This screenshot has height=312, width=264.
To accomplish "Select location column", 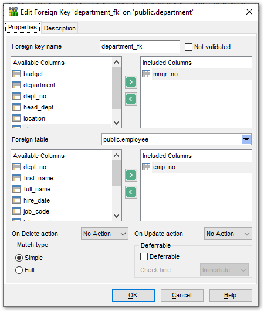I will (34, 118).
